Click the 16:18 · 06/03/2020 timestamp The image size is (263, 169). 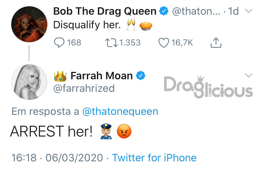[57, 157]
